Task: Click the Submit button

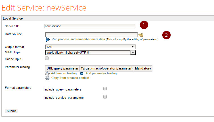Action: click(11, 111)
